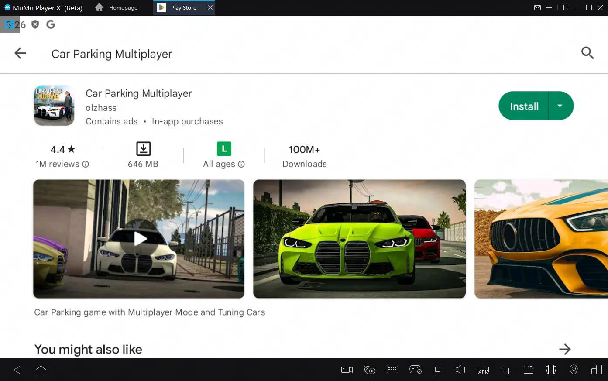
Task: Open the volume control icon
Action: pos(460,370)
